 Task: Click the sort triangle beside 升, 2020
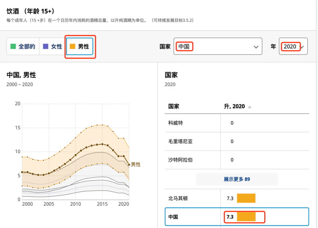tap(250, 107)
